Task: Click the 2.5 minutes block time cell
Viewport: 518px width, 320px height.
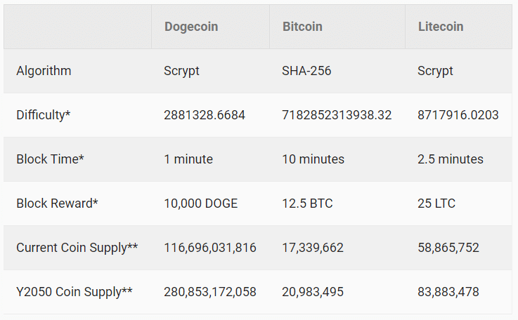Action: pos(451,159)
